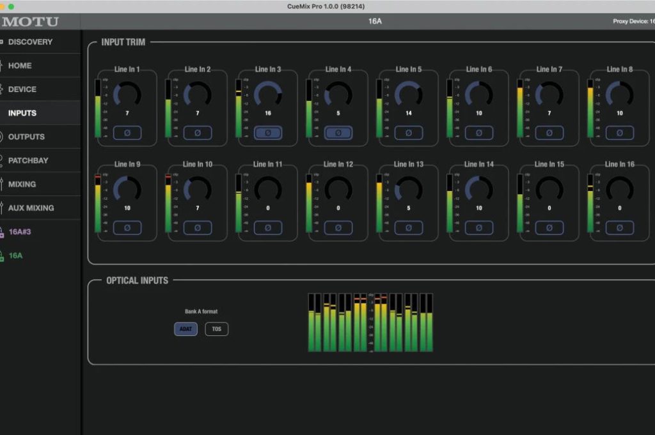Toggle phase invert on Line In 16
The width and height of the screenshot is (655, 435).
[619, 227]
